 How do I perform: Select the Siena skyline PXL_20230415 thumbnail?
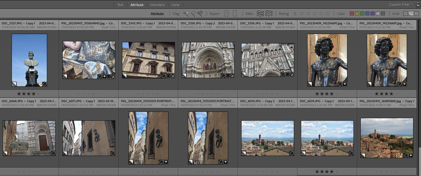point(387,138)
